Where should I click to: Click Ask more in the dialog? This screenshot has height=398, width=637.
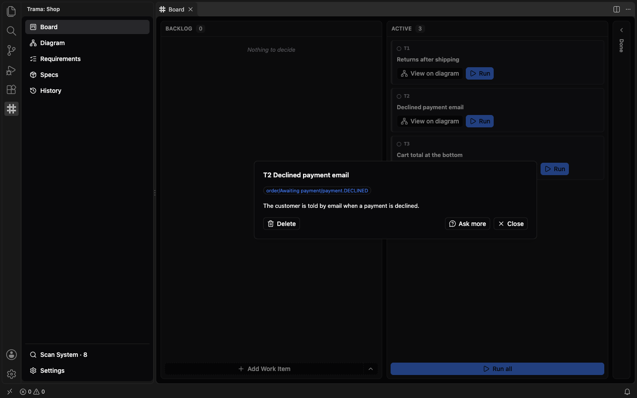[467, 224]
